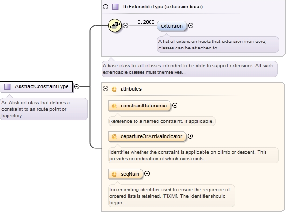
Task: Click the purple fb:ExtensibleType type icon
Action: [116, 7]
